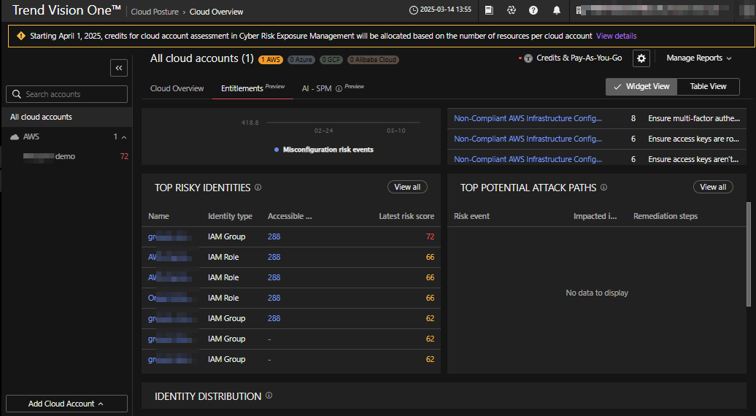Viewport: 756px width, 416px height.
Task: Toggle the Misconfiguration risk events legend
Action: pyautogui.click(x=323, y=150)
